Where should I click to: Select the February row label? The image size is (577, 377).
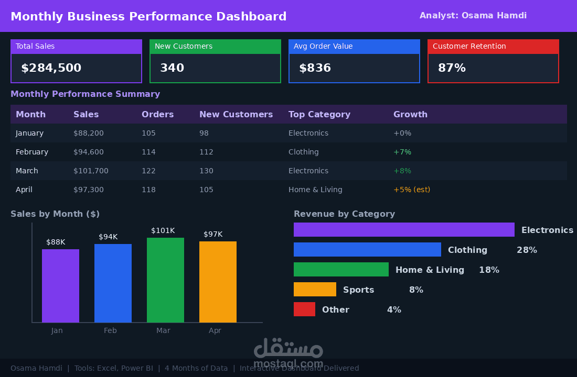point(32,152)
